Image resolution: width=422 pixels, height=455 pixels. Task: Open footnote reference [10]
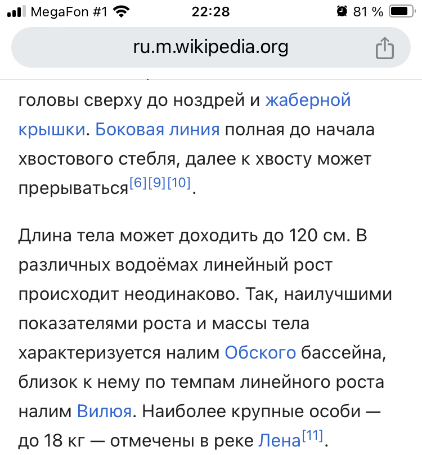179,183
